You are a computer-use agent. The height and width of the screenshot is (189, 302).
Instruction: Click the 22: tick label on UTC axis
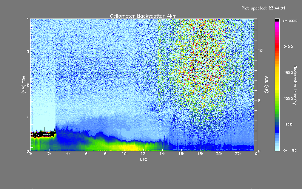(238, 154)
